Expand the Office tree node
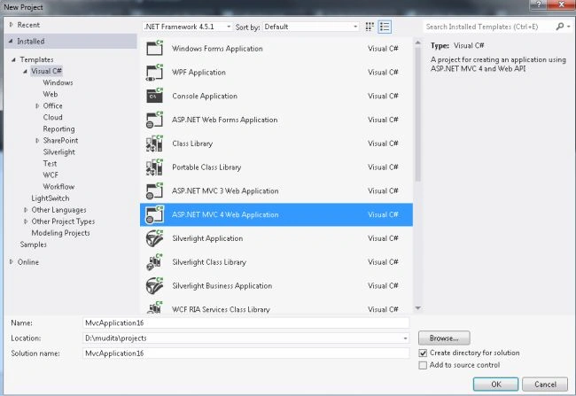576x396 pixels. (37, 105)
